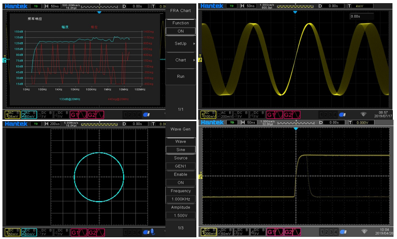
Task: Toggle channel 1 (DC 50mV) in Wave Gen screen
Action: [13, 233]
